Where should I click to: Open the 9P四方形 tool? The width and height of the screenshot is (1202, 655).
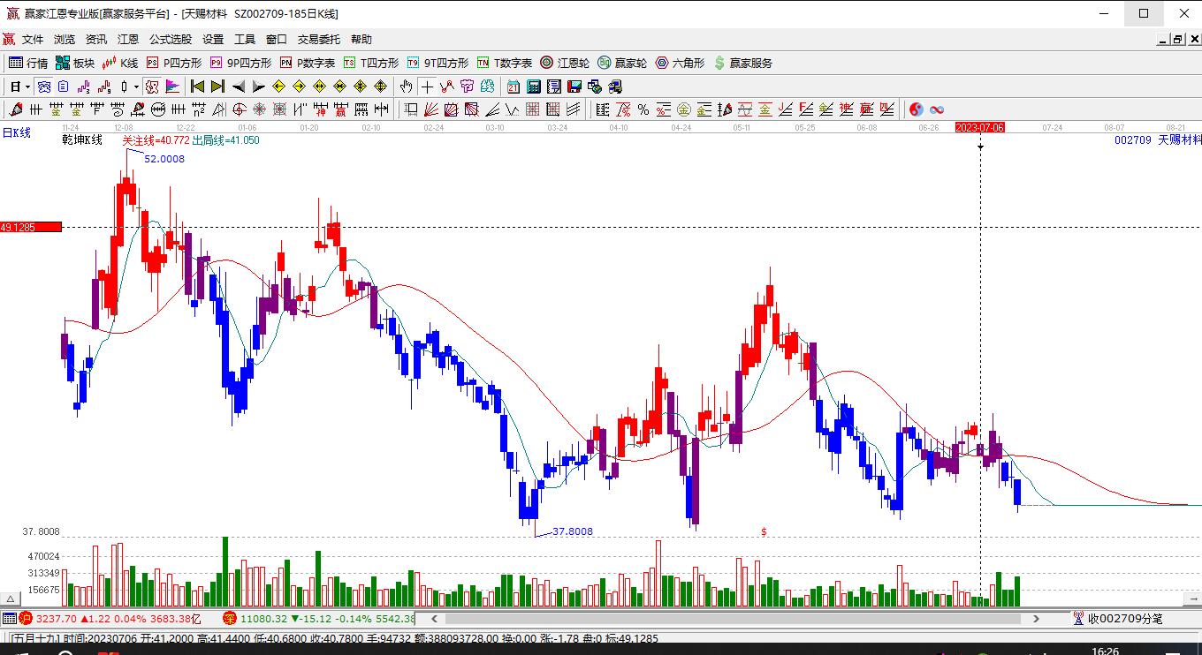coord(240,63)
